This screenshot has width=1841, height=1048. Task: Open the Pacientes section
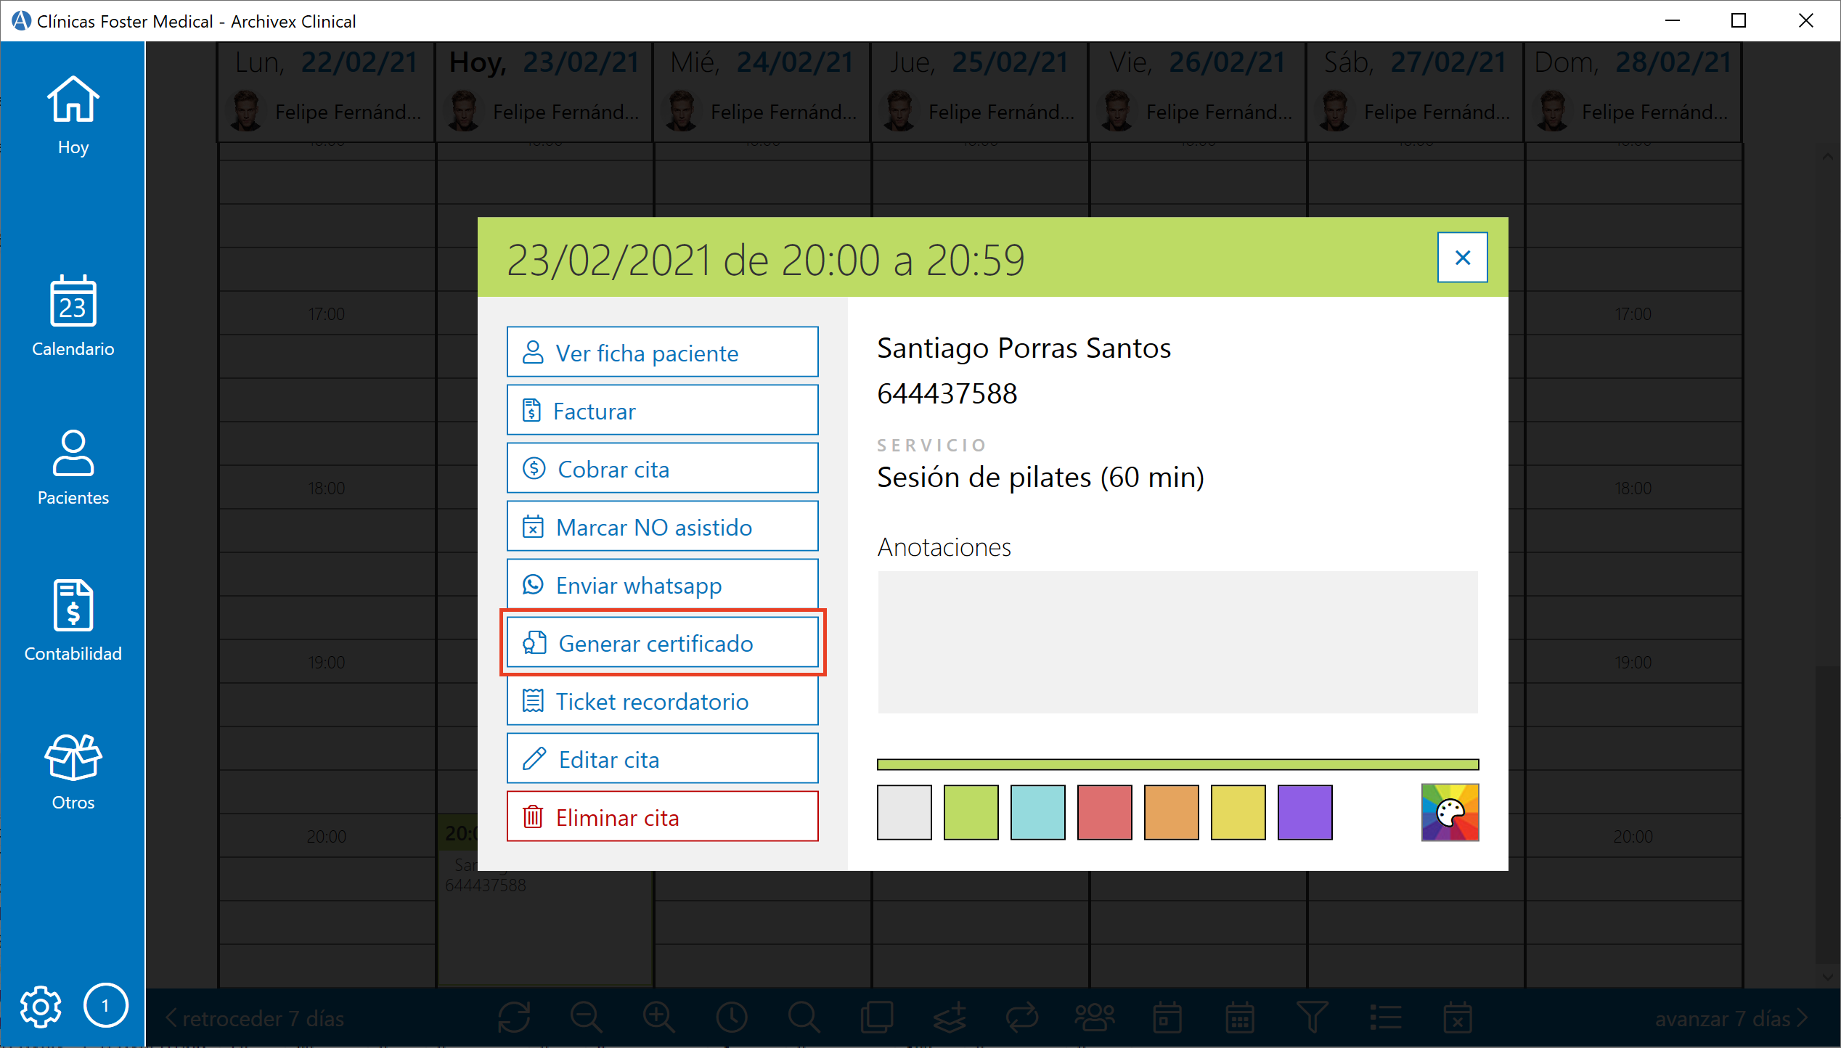tap(73, 468)
